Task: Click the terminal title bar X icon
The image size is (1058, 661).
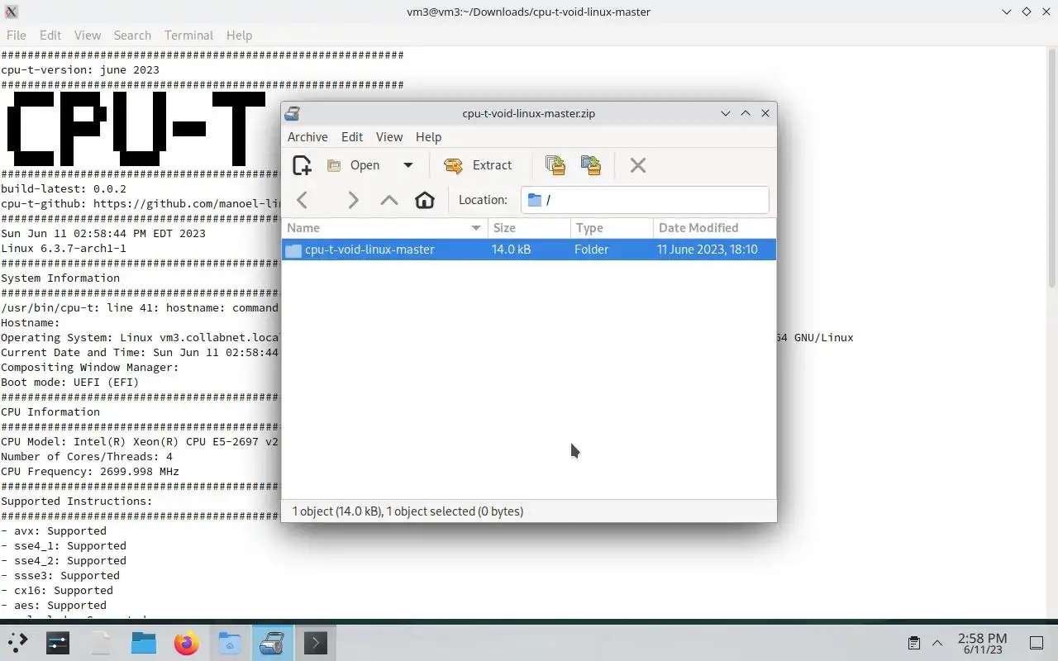Action: coord(12,12)
